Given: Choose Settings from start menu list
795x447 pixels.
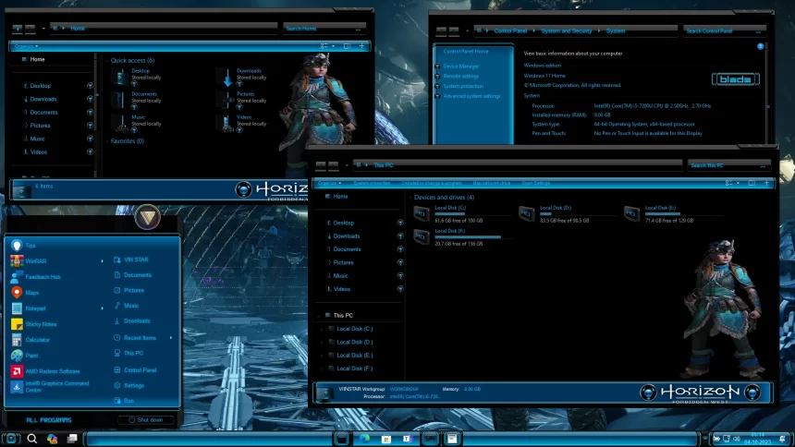Looking at the screenshot, I should click(134, 385).
